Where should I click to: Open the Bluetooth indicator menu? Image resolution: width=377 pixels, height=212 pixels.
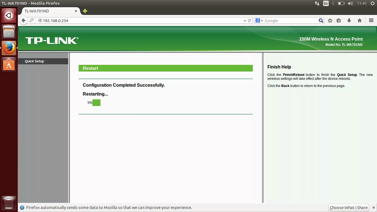tap(333, 3)
